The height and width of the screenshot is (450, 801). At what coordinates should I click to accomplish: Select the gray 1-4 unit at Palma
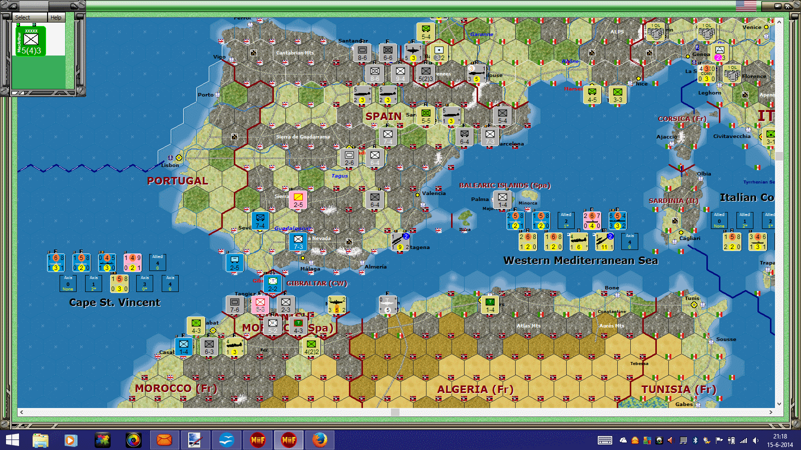pos(502,200)
